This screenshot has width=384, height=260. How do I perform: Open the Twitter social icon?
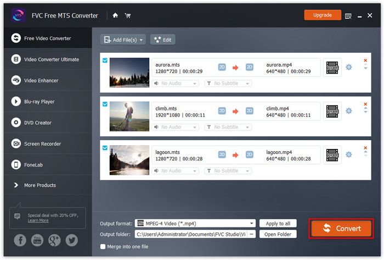click(x=71, y=240)
